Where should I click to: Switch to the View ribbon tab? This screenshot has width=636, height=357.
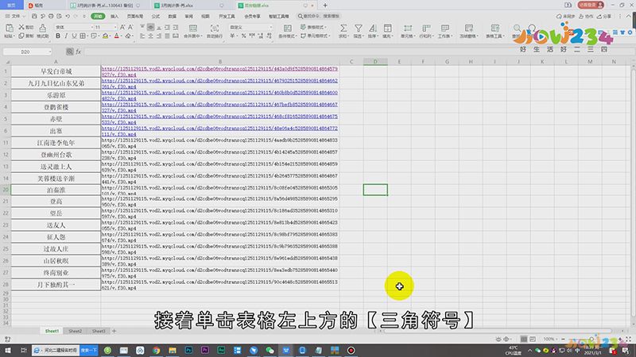206,16
